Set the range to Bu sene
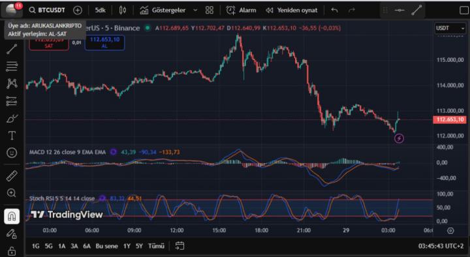Screen dimensions: 470x257 (x=106, y=246)
